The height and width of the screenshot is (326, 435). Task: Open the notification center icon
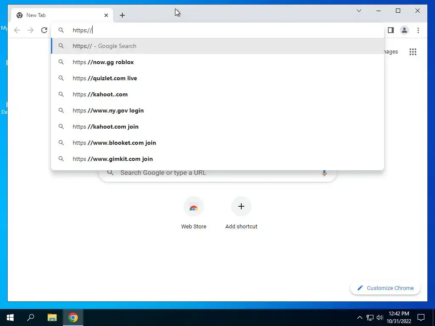tap(421, 318)
